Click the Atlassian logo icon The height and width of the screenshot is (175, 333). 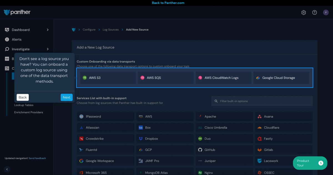[81, 128]
